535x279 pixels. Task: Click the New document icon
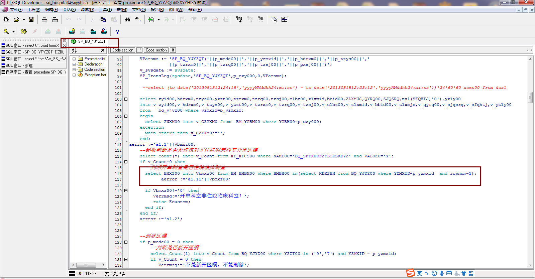(6, 19)
